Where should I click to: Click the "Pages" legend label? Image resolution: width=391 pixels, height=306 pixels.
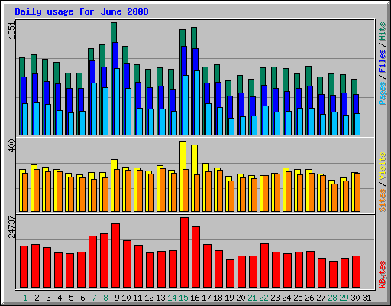tap(382, 93)
